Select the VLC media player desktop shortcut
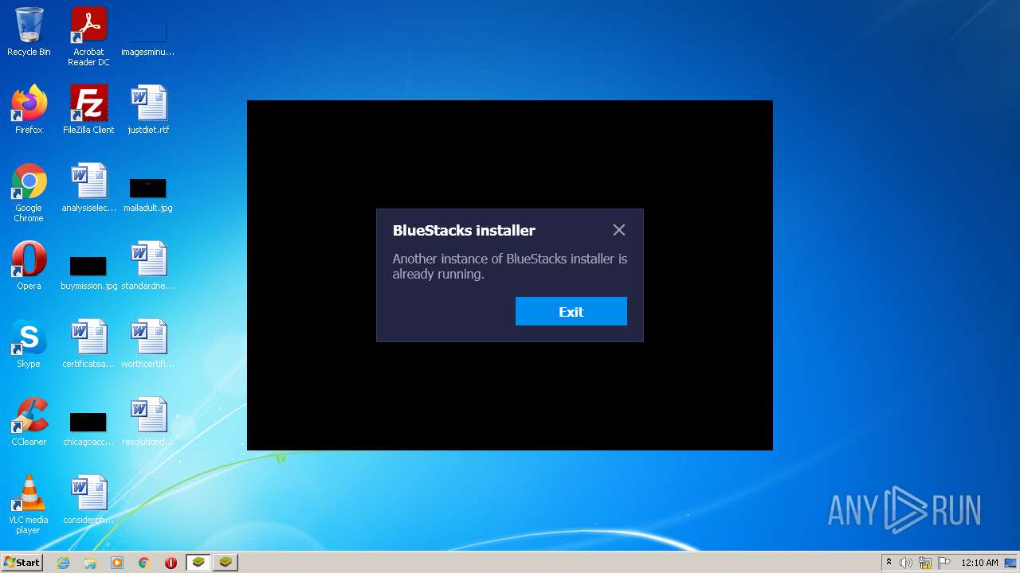 pyautogui.click(x=29, y=505)
